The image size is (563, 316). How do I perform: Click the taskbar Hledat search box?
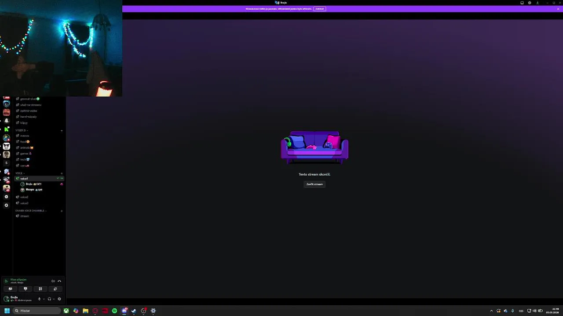click(x=36, y=311)
